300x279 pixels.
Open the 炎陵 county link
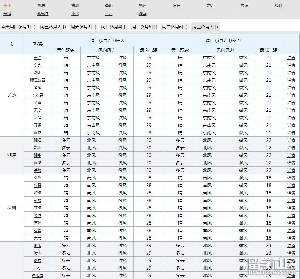point(38,215)
